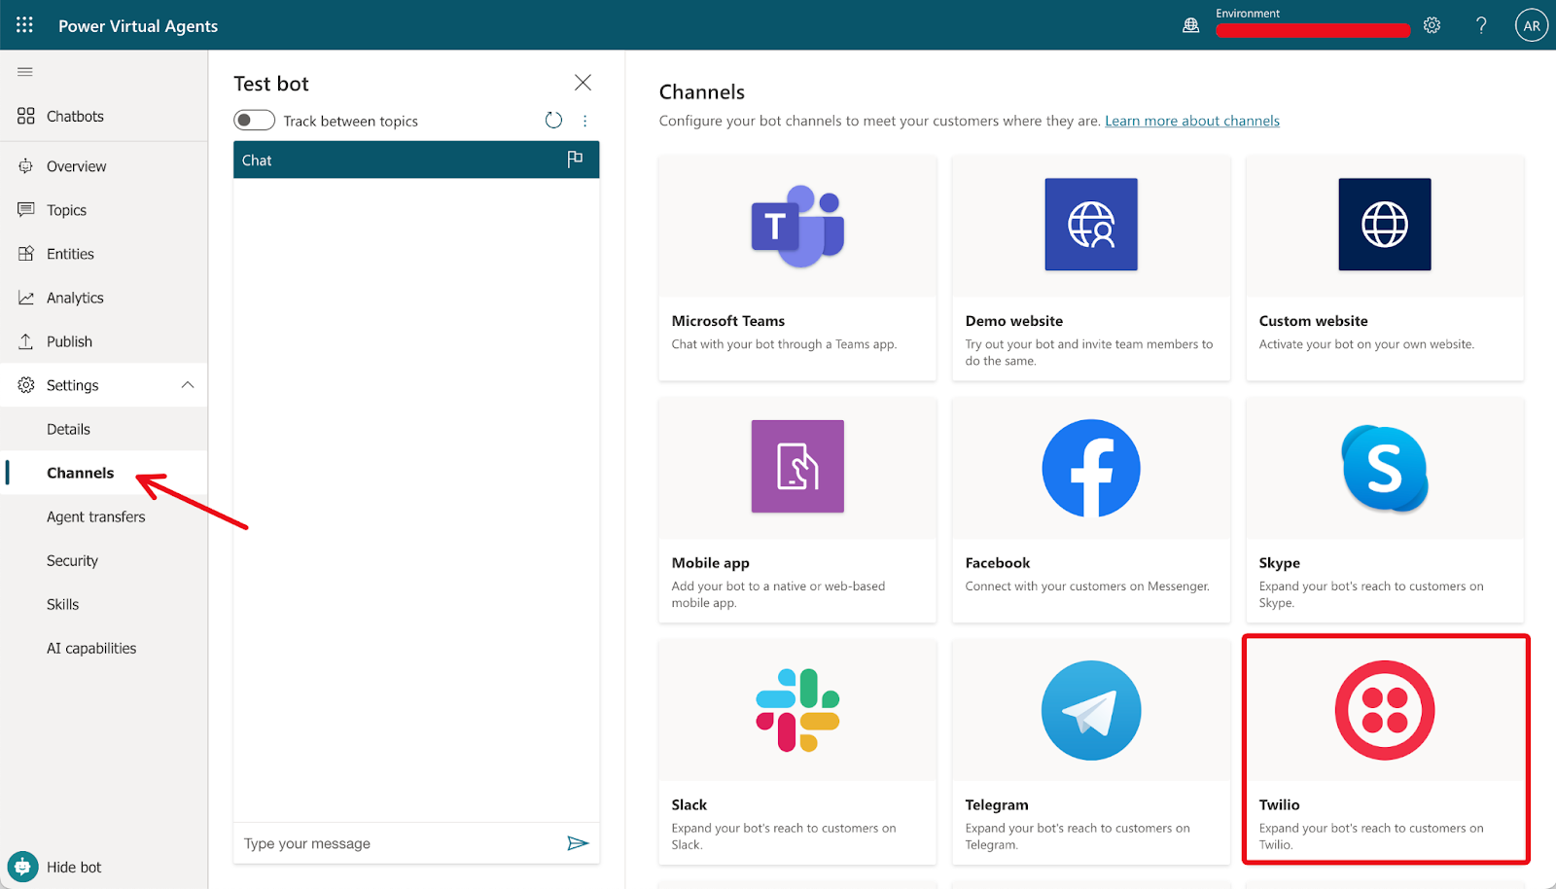Follow Learn more about channels link

[x=1192, y=121]
